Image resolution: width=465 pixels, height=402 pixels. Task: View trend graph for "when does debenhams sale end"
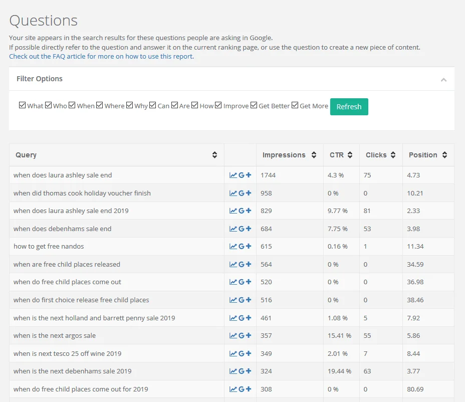234,229
